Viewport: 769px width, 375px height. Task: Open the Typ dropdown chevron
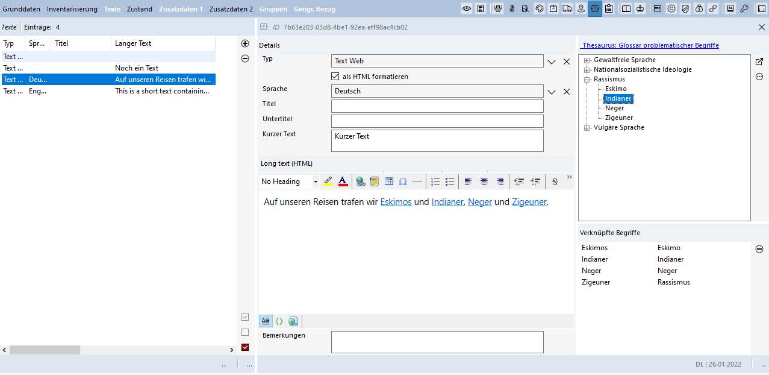tap(551, 61)
